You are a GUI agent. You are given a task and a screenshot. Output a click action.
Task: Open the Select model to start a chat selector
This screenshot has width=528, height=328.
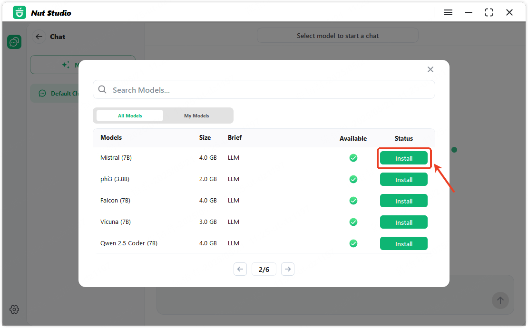click(x=337, y=36)
